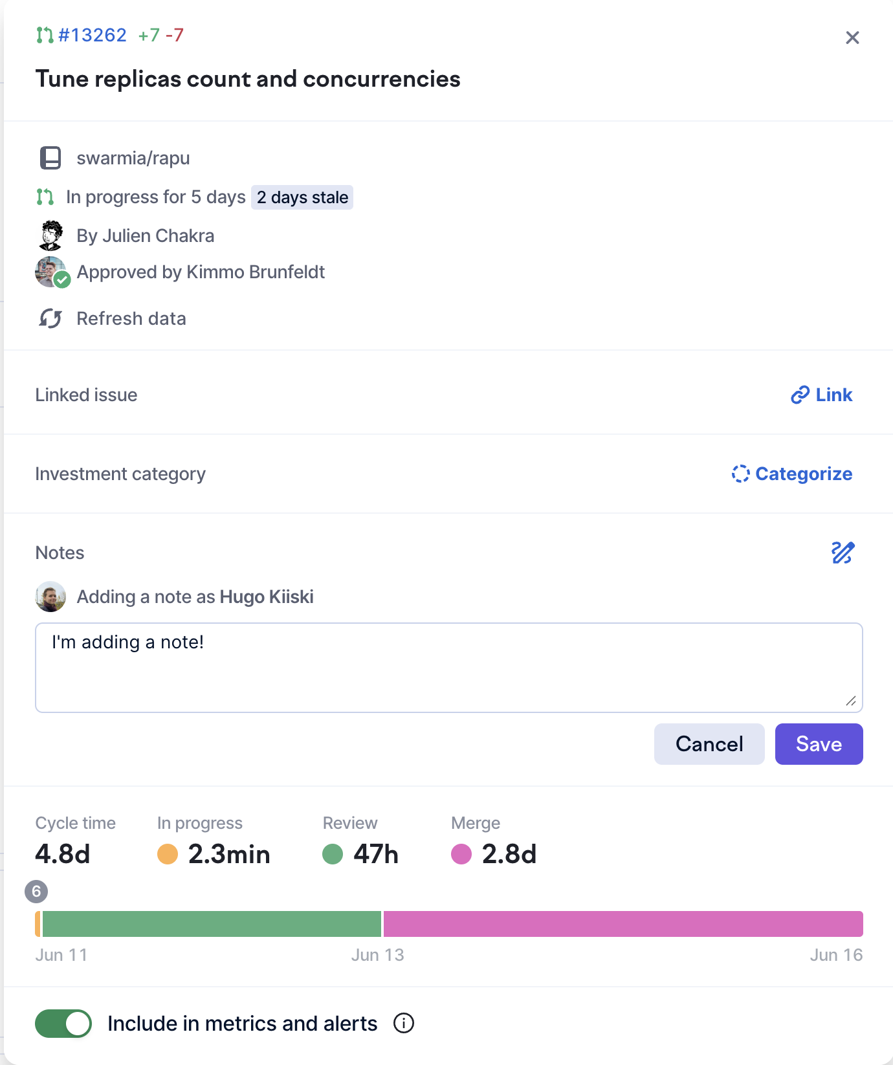Save the new note
The width and height of the screenshot is (893, 1065).
(x=819, y=744)
